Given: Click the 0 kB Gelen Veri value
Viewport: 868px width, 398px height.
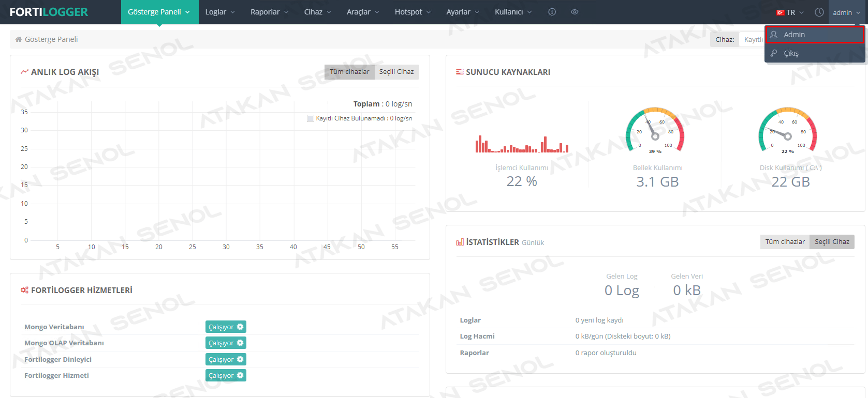Looking at the screenshot, I should coord(687,290).
